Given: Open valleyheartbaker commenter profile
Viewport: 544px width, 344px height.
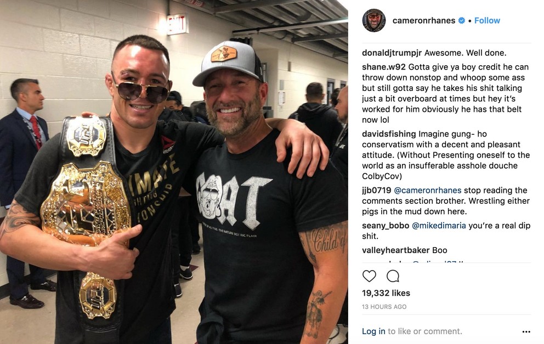Looking at the screenshot, I should tap(396, 250).
